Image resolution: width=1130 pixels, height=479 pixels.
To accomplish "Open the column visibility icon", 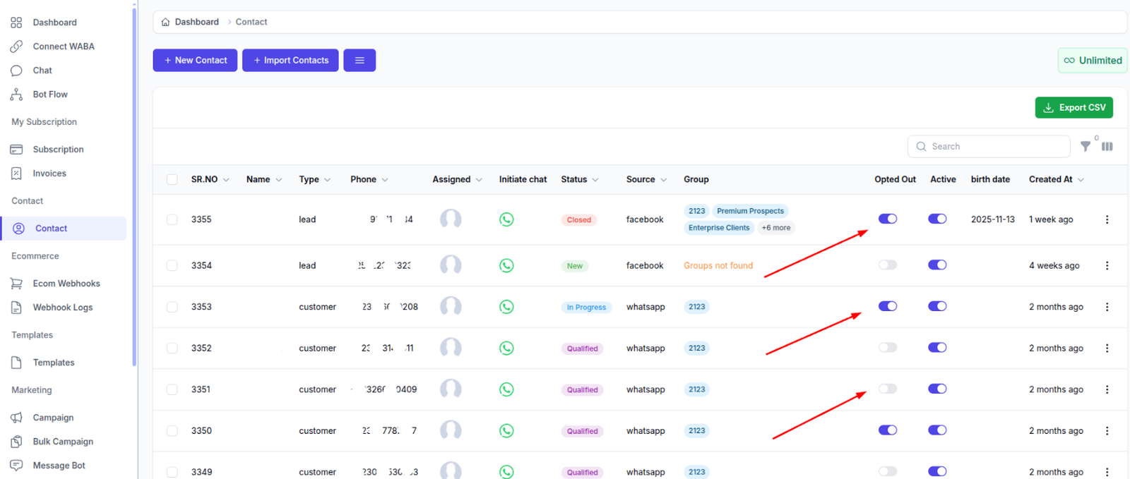I will pos(1107,146).
